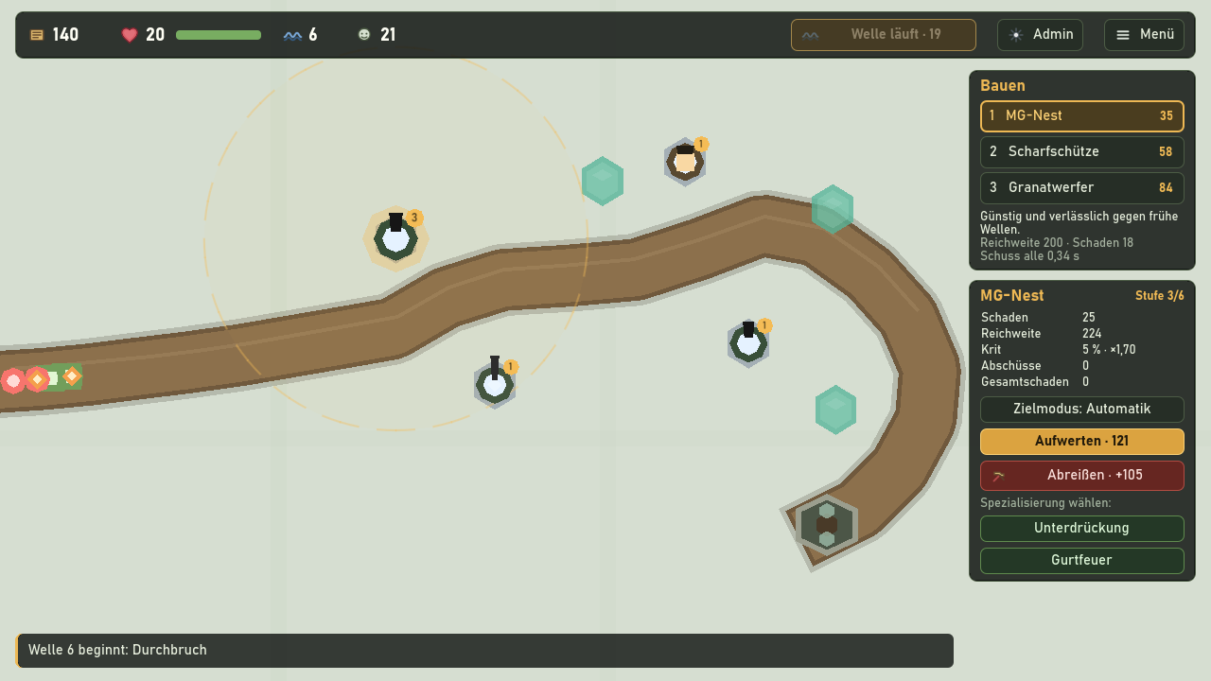Click the Stufe 3/6 level label

[x=1160, y=296]
